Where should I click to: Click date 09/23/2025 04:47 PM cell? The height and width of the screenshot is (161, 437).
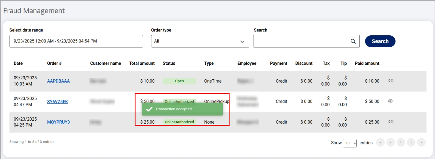click(25, 102)
